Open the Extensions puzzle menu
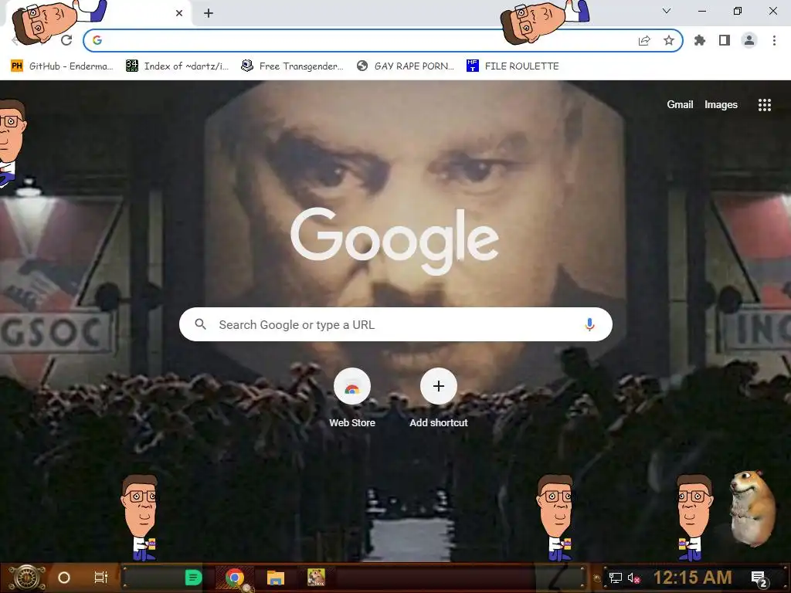The height and width of the screenshot is (593, 791). 700,40
